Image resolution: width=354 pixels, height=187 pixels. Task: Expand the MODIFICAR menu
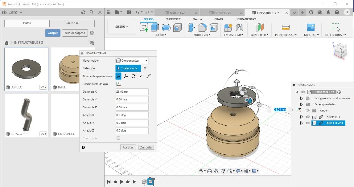pyautogui.click(x=202, y=35)
